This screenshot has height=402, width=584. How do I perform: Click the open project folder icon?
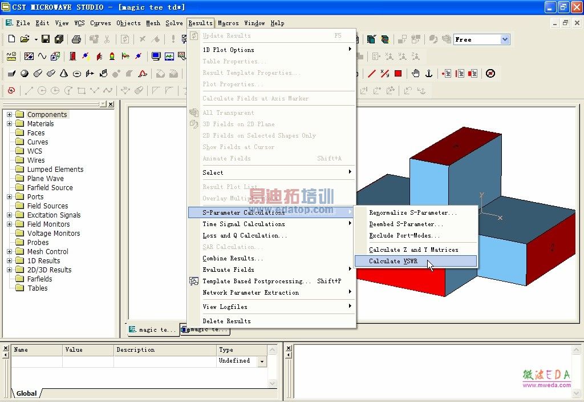tap(25, 39)
